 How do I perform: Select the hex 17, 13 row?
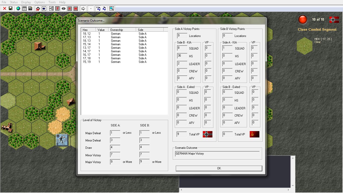(124, 37)
